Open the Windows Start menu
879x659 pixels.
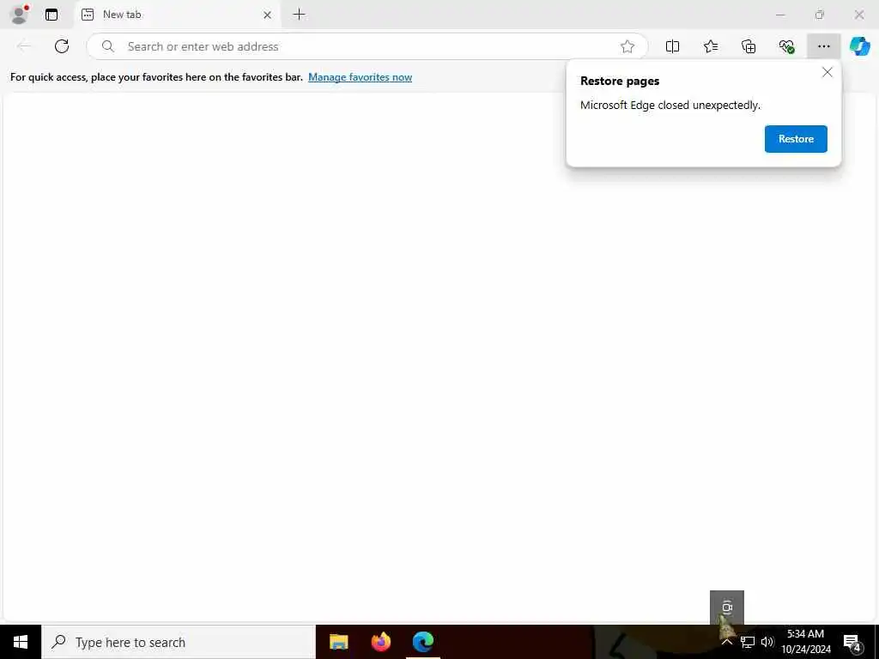point(21,642)
